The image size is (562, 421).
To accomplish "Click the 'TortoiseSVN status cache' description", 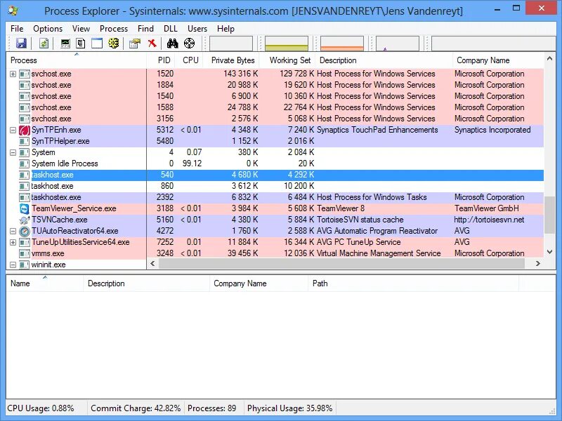I will coord(360,220).
